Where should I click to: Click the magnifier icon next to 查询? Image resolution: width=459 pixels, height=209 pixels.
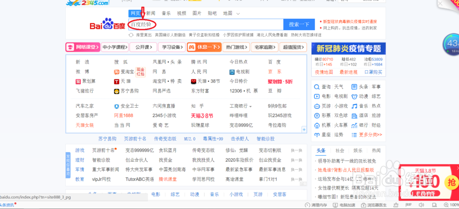click(x=317, y=87)
